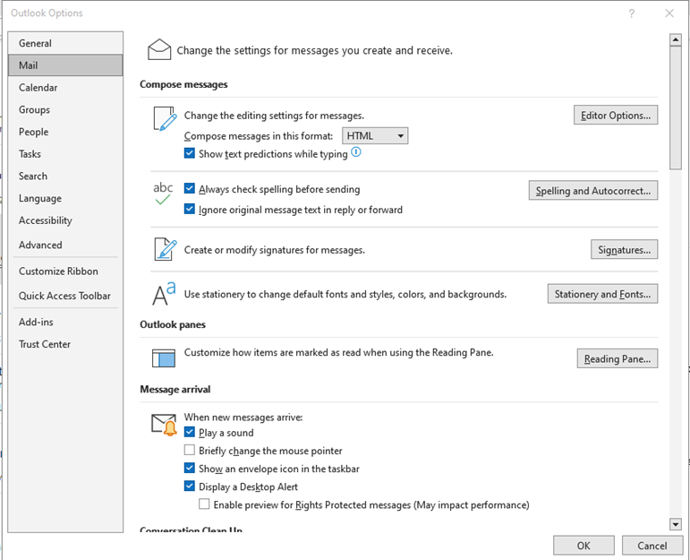The image size is (690, 560).
Task: Click the signature document pen icon
Action: coord(165,249)
